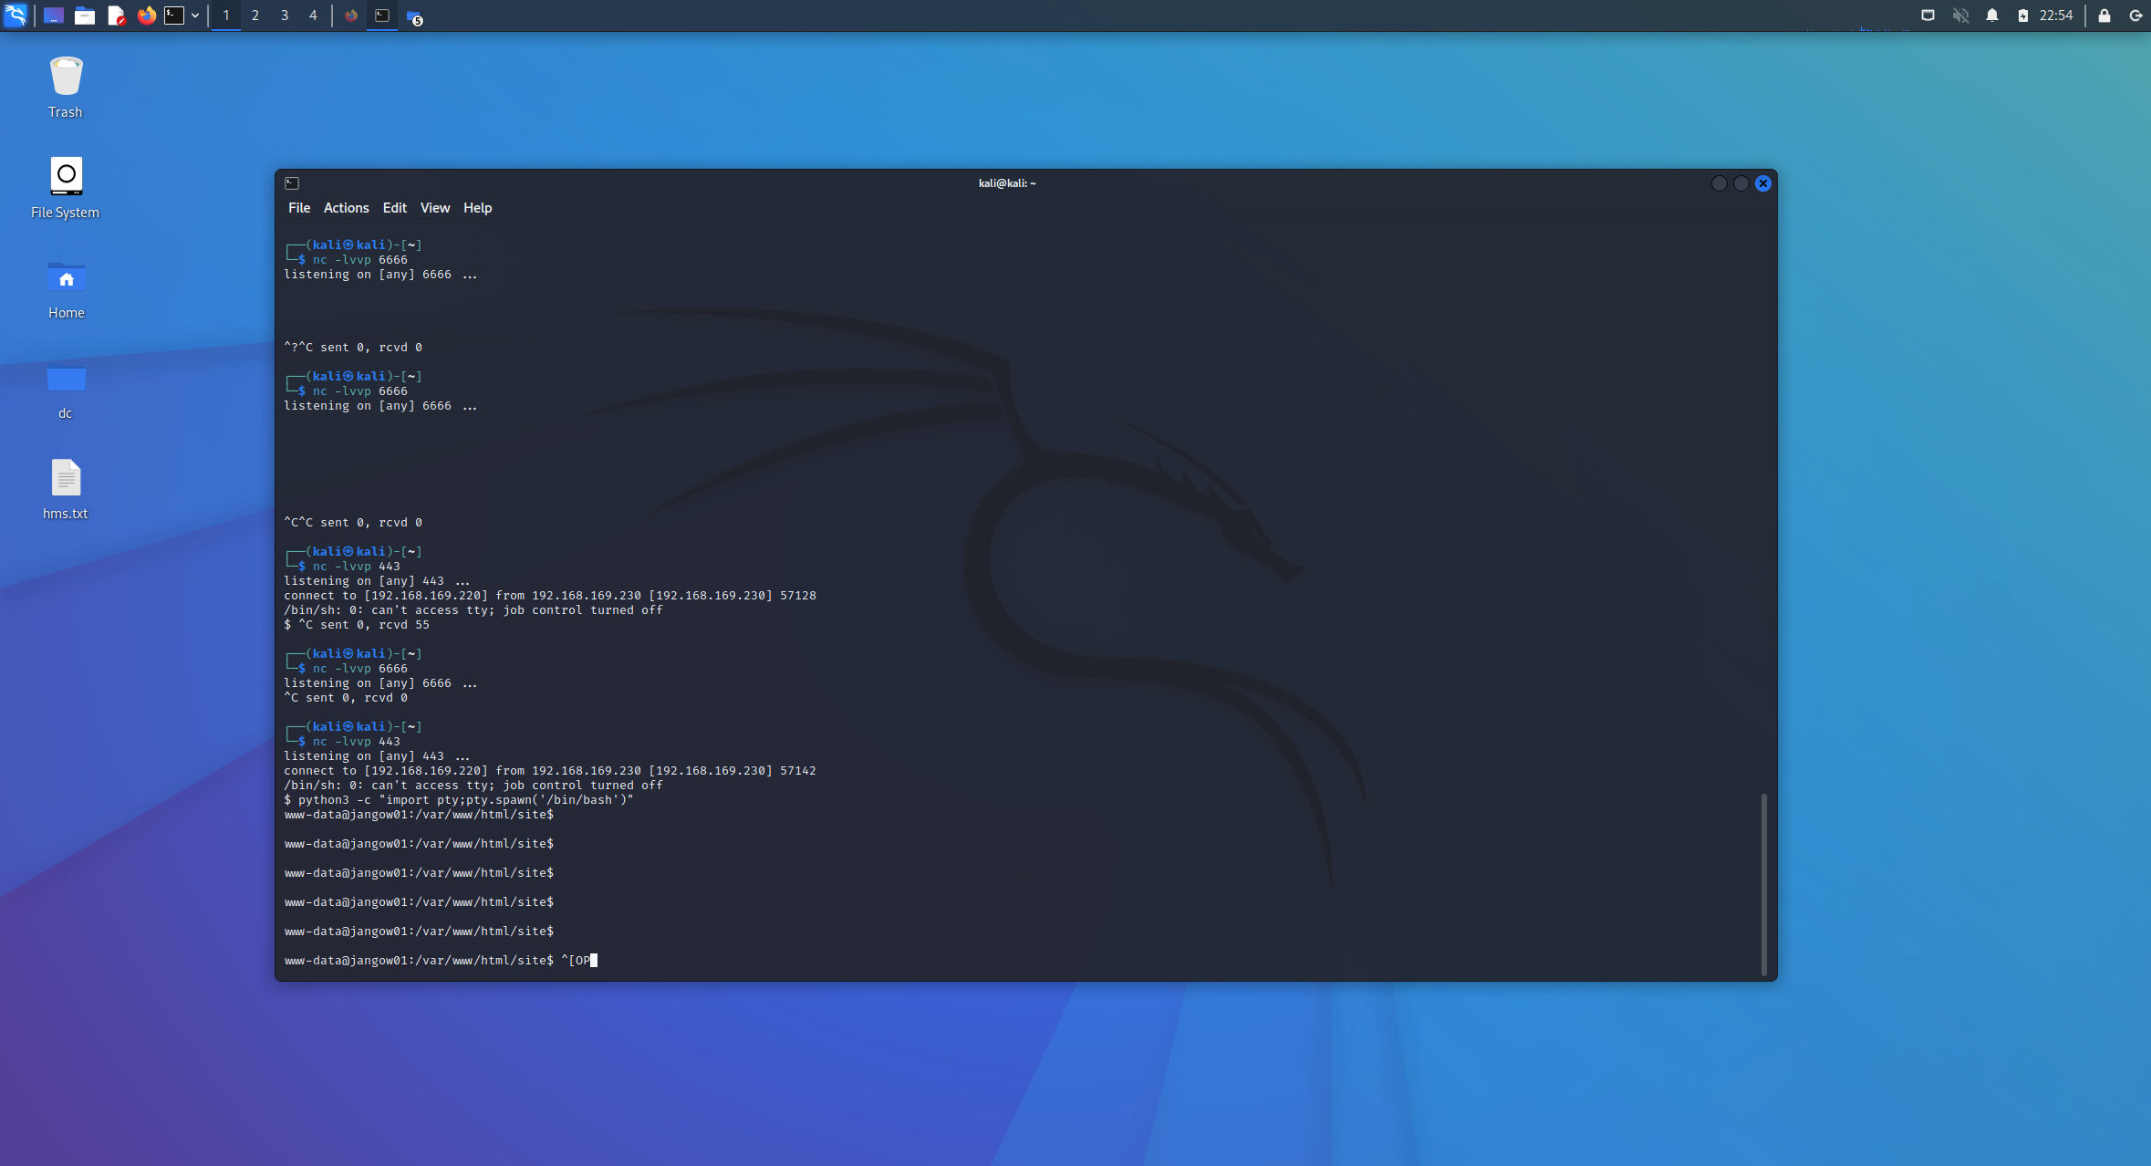Select the terminal window button in taskbar
Screen dimensions: 2151x1166
click(382, 16)
